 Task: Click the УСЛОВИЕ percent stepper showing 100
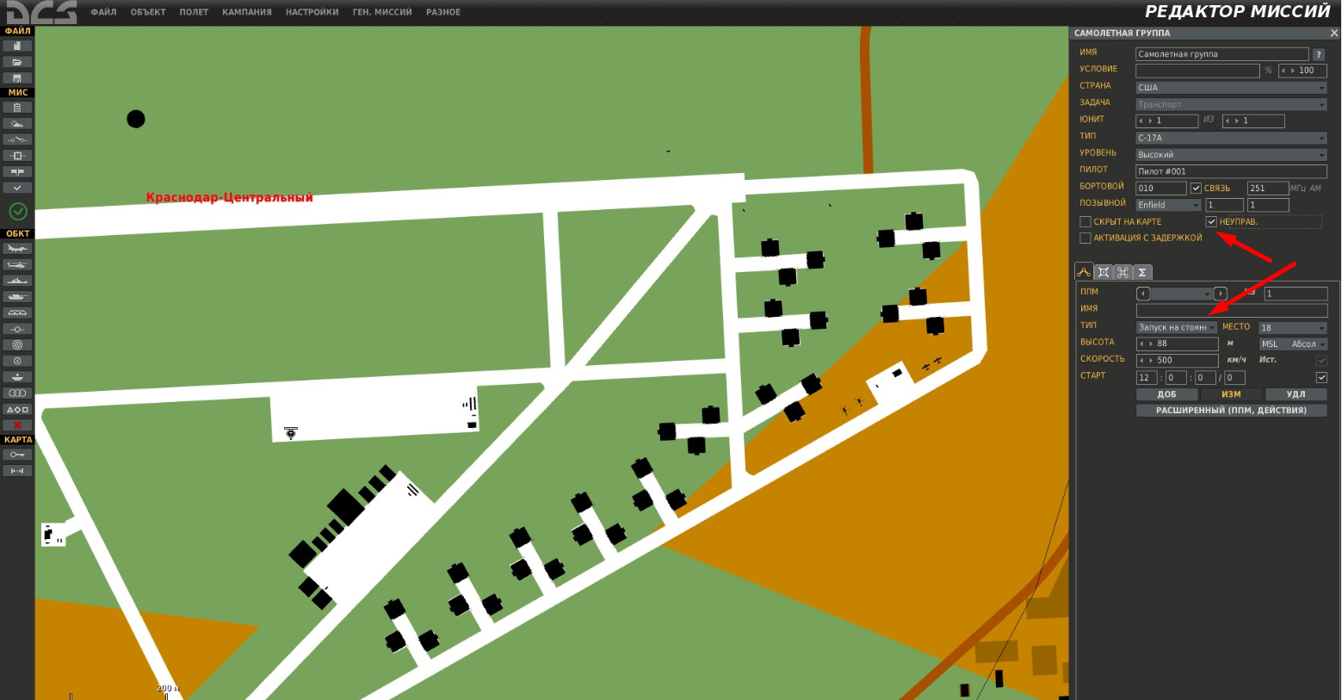1302,71
